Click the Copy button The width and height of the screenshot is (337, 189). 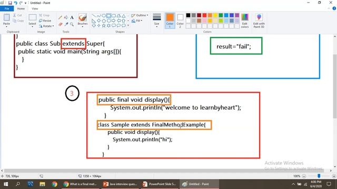pos(18,21)
